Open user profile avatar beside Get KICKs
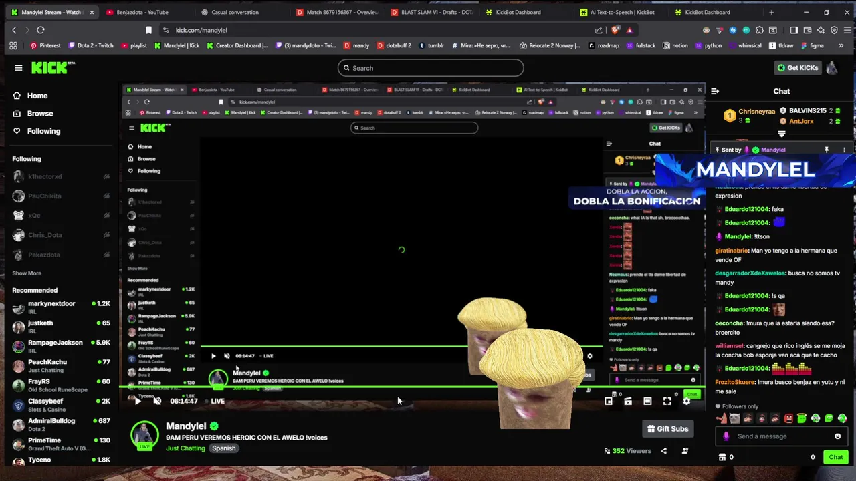 click(832, 67)
